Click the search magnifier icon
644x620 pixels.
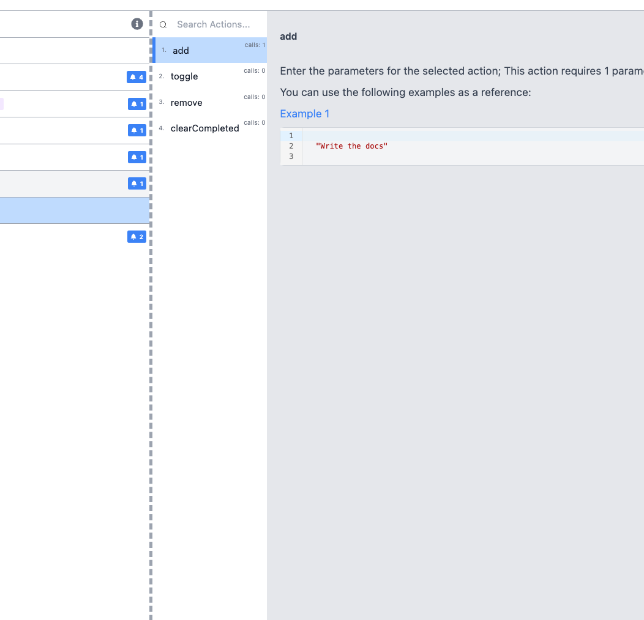click(163, 24)
